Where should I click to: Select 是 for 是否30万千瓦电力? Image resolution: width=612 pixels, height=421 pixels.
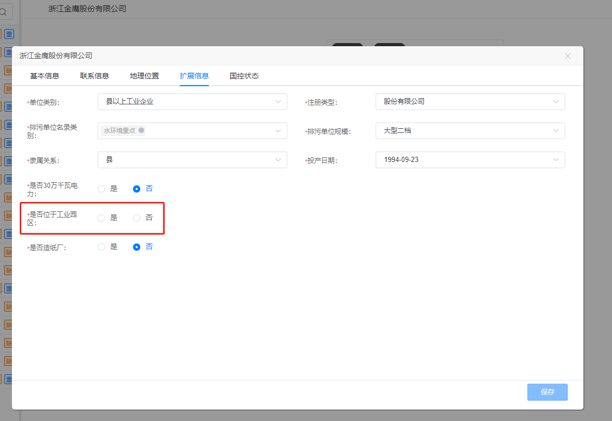pyautogui.click(x=101, y=189)
